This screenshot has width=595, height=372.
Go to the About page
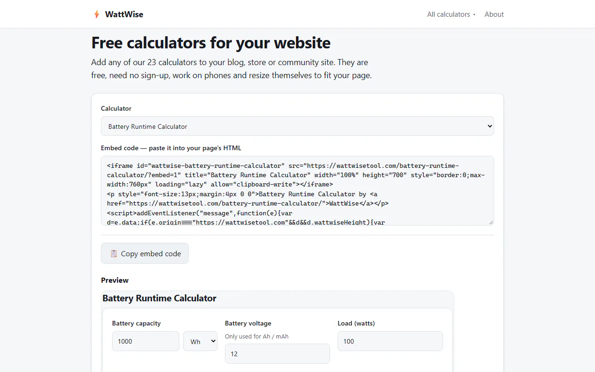point(494,14)
